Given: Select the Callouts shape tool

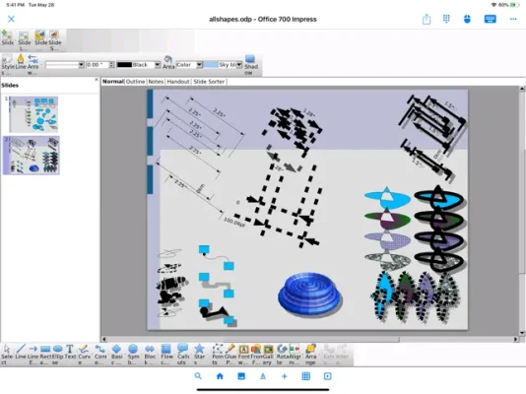Looking at the screenshot, I should [183, 354].
